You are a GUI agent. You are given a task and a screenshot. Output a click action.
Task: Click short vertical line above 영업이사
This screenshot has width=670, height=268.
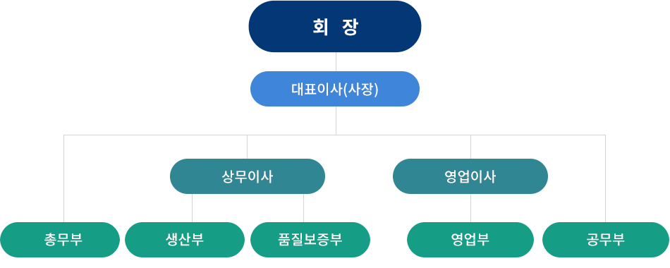click(471, 147)
